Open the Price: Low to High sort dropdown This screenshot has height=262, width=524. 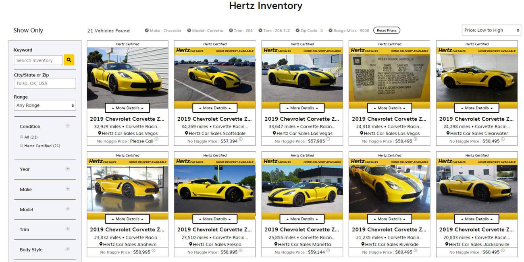pos(491,30)
